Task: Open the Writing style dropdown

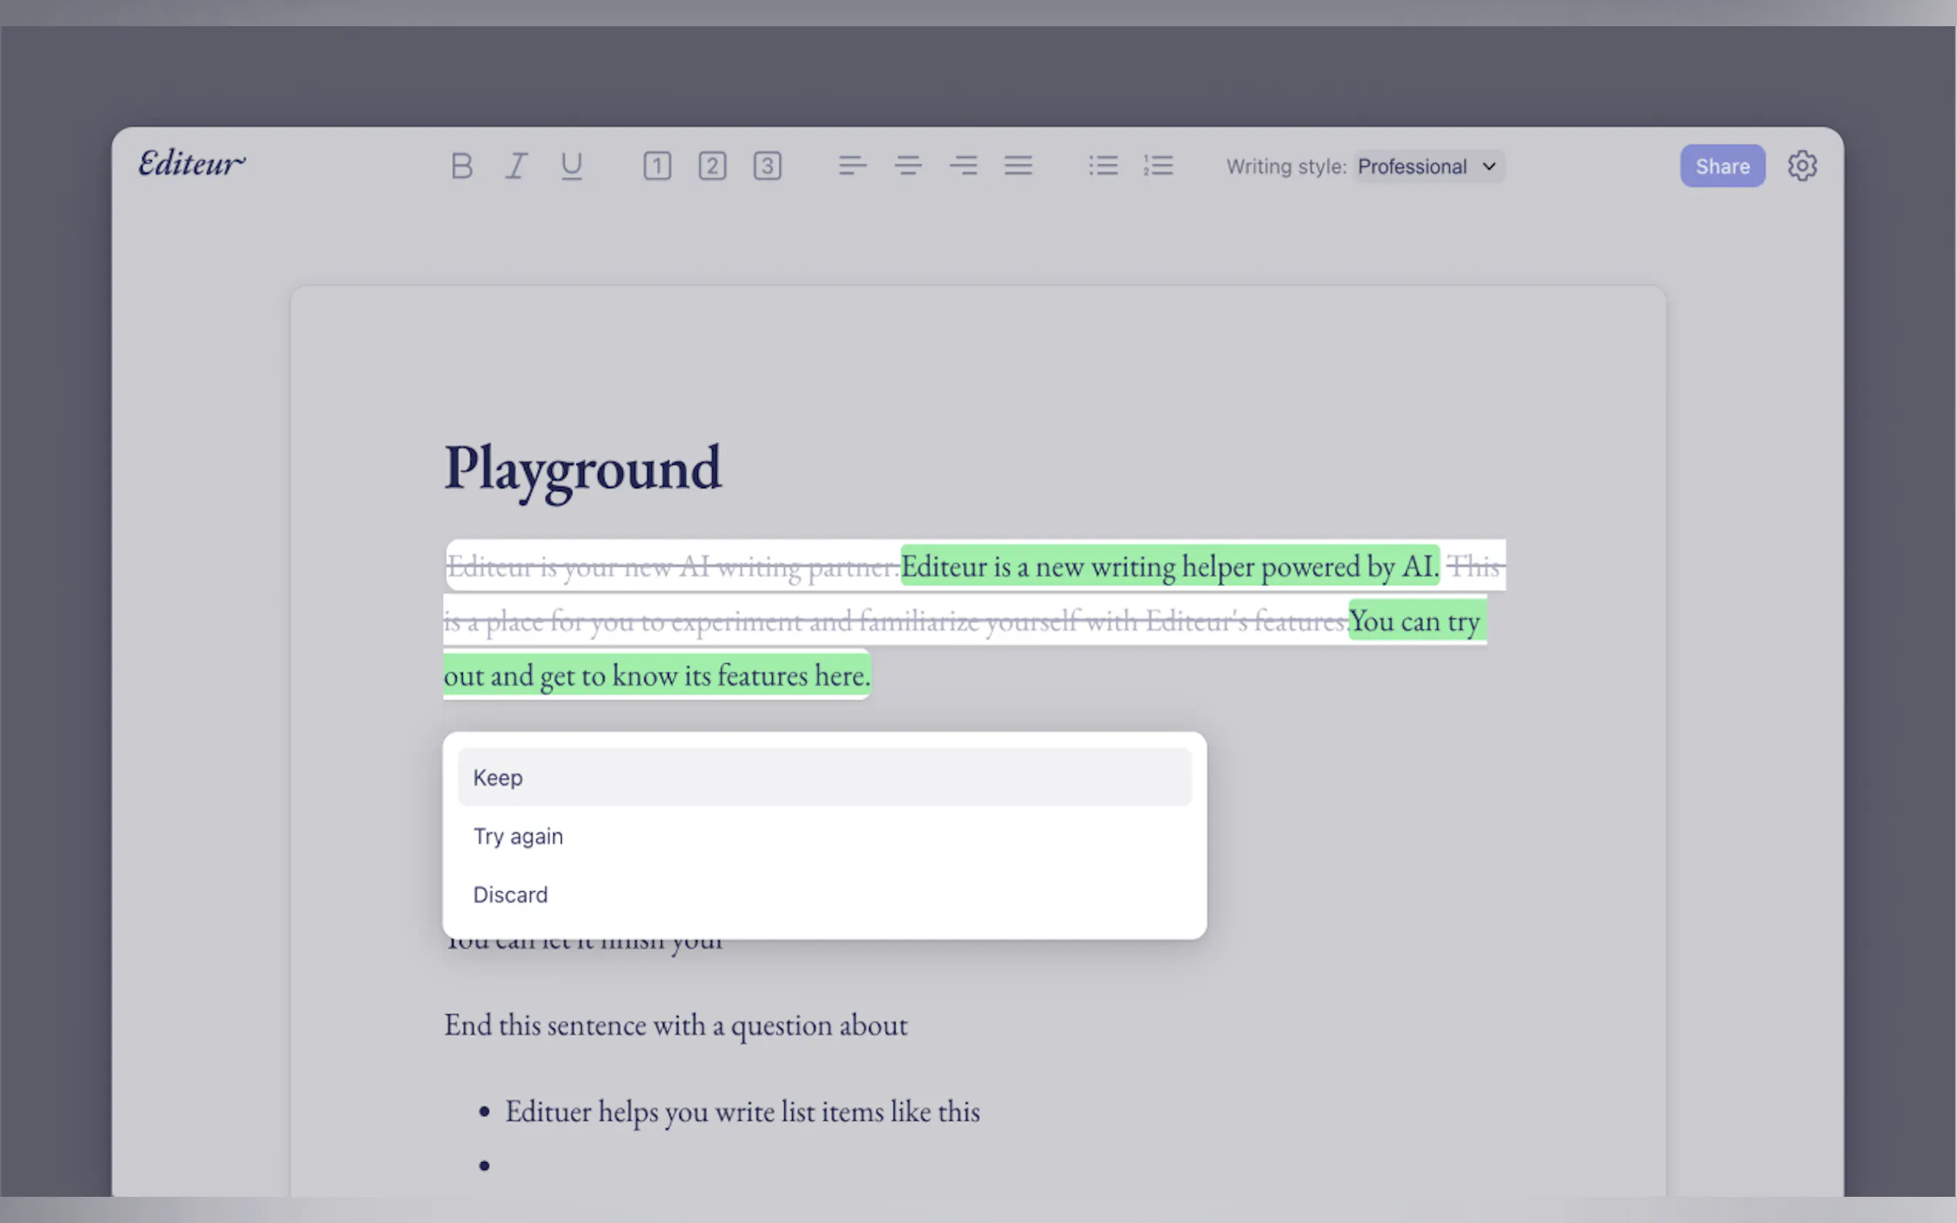Action: [1427, 166]
